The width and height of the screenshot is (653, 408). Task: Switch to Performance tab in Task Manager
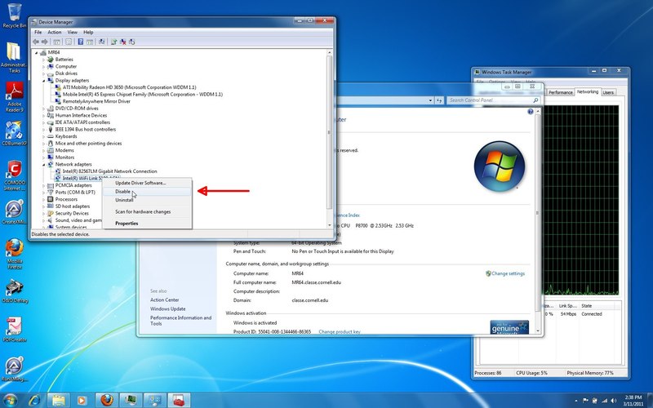tap(560, 92)
